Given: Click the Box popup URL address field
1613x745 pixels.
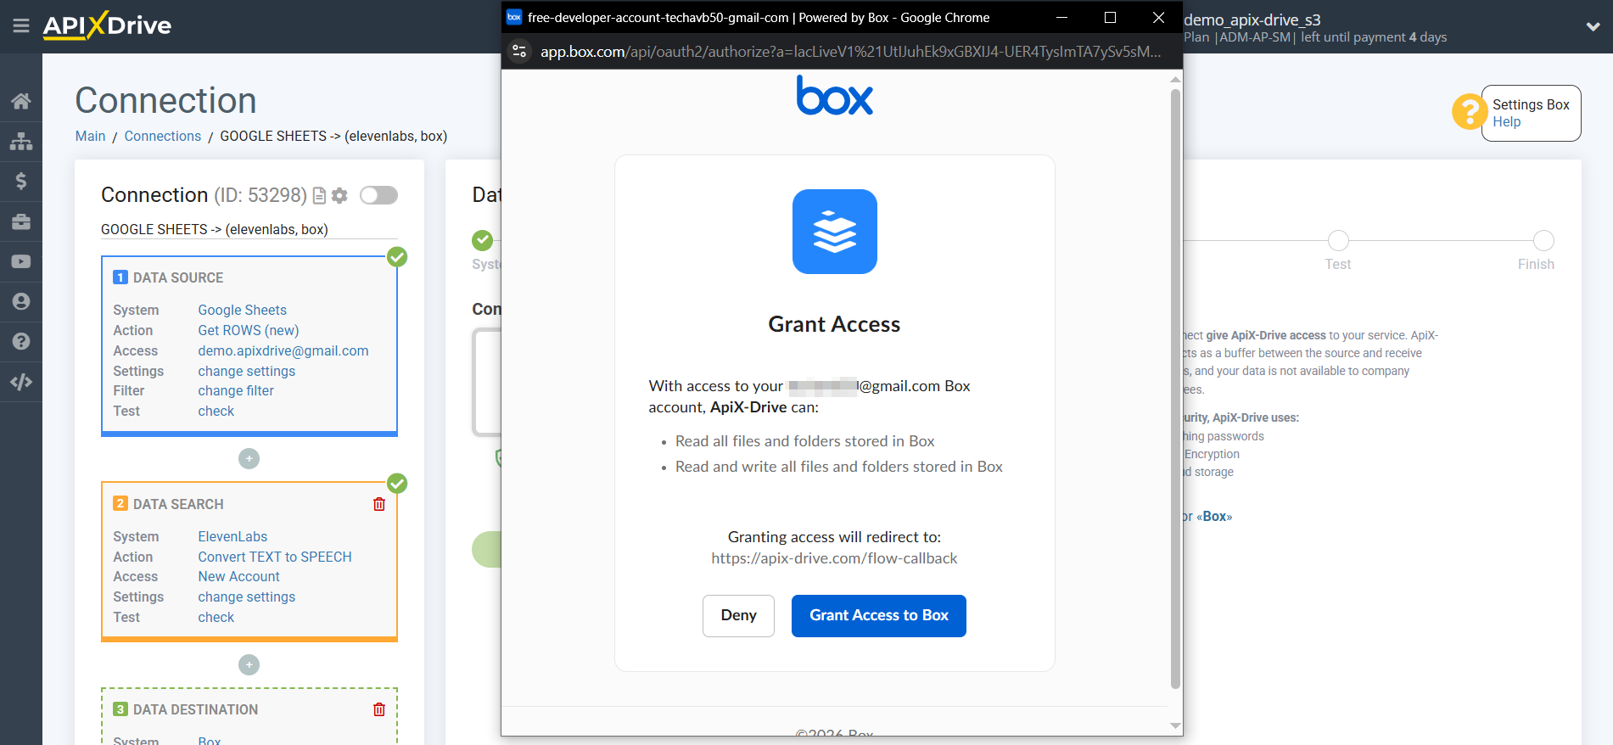Looking at the screenshot, I should pyautogui.click(x=851, y=52).
